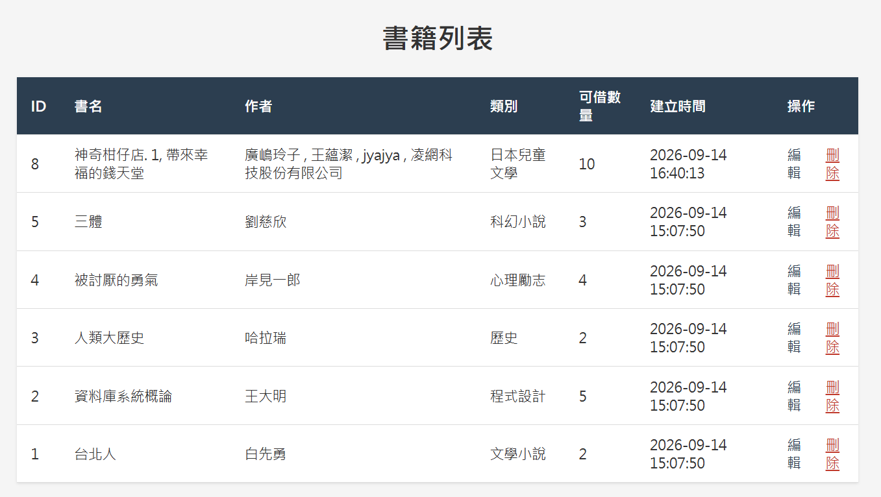Viewport: 881px width, 497px height.
Task: Click the timestamp 2026-09-14 16:40:13
Action: click(x=688, y=164)
